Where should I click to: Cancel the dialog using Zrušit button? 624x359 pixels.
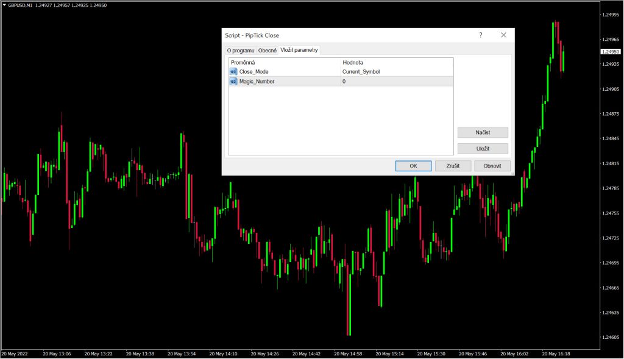[x=453, y=165]
